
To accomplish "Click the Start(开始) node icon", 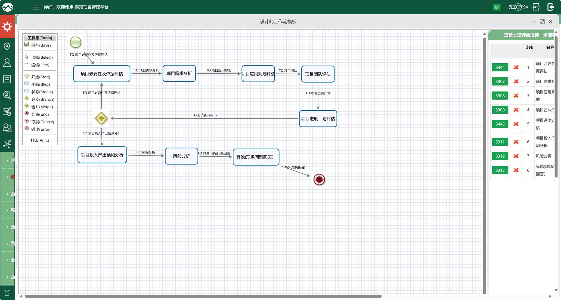I will click(x=26, y=77).
